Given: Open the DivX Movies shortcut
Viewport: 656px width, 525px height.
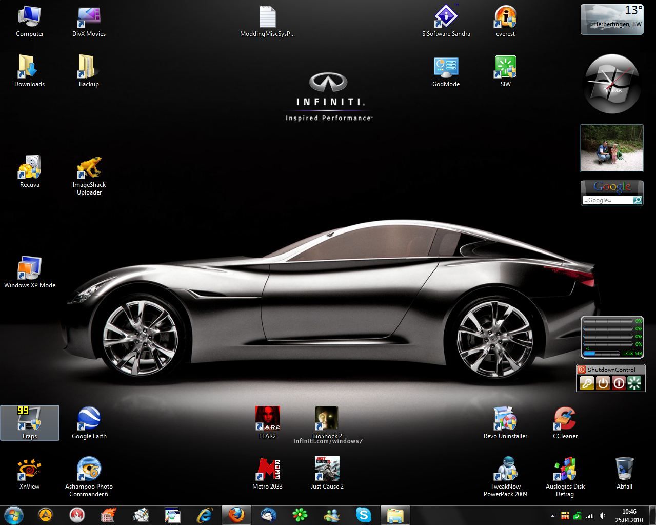Looking at the screenshot, I should click(x=89, y=22).
